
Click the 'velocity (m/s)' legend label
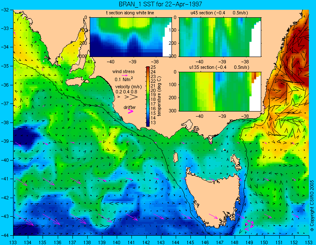[x=129, y=87]
